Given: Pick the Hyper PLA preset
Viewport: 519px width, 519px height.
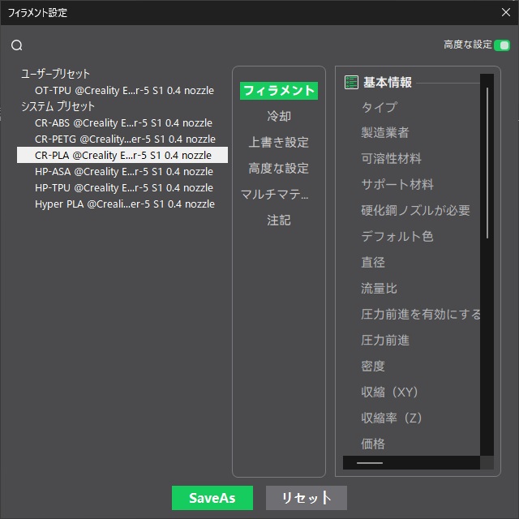Looking at the screenshot, I should click(124, 204).
